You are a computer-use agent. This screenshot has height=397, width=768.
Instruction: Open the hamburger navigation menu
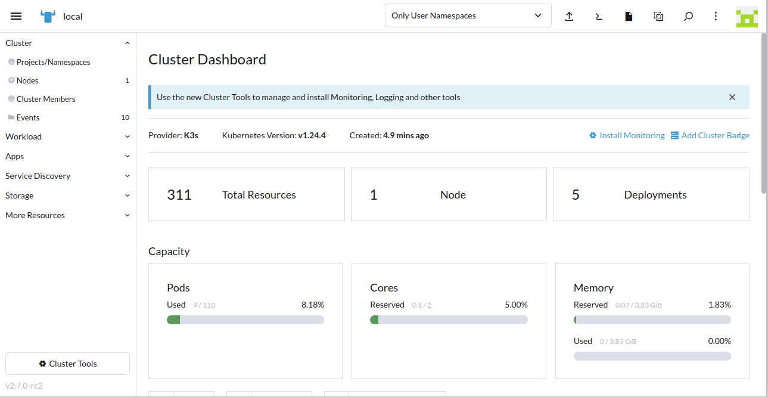click(16, 16)
